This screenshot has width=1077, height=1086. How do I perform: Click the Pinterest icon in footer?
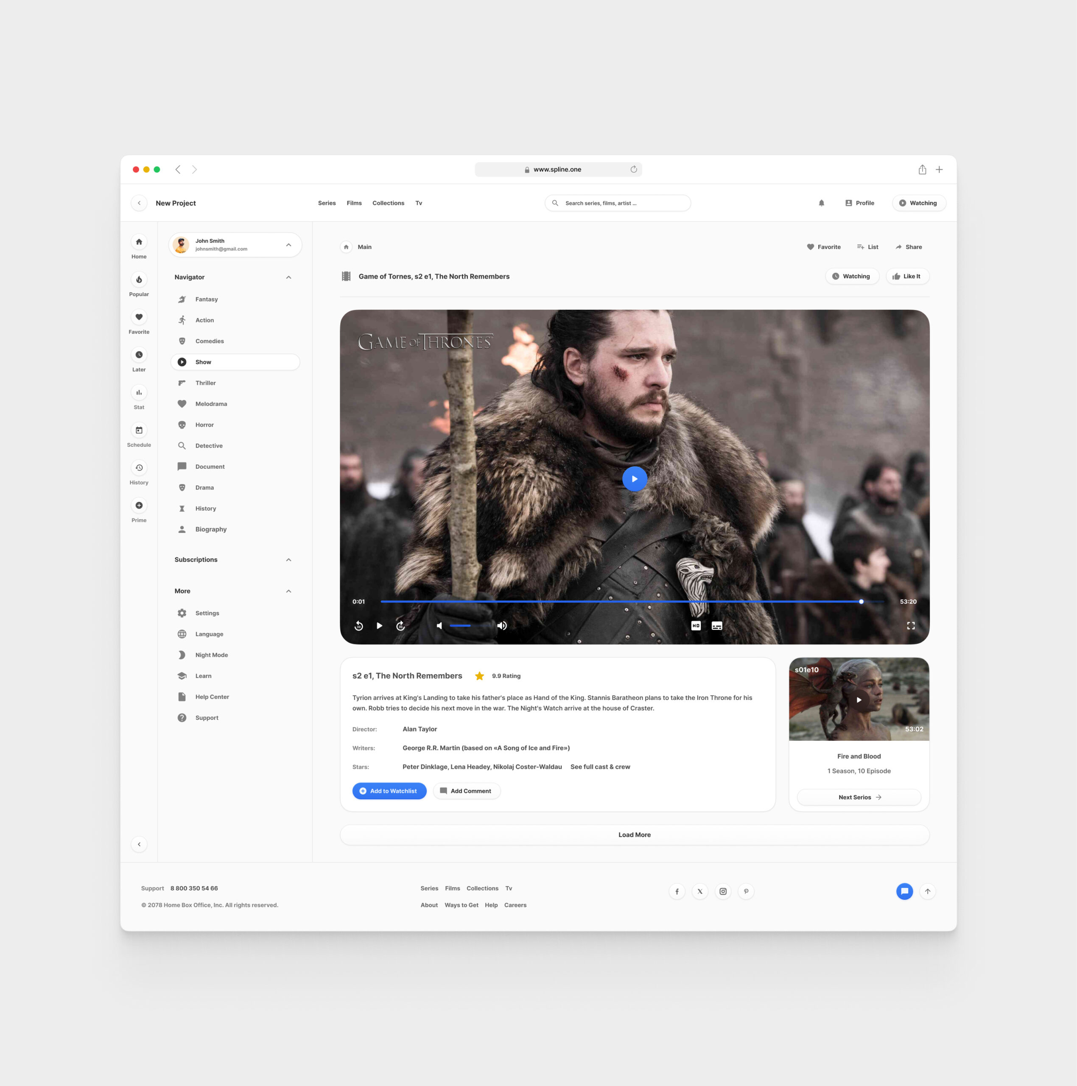point(746,891)
